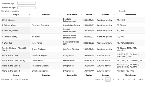Click director Josef Fares cell
Viewport: 146px width, 109px height.
pyautogui.click(x=46, y=43)
